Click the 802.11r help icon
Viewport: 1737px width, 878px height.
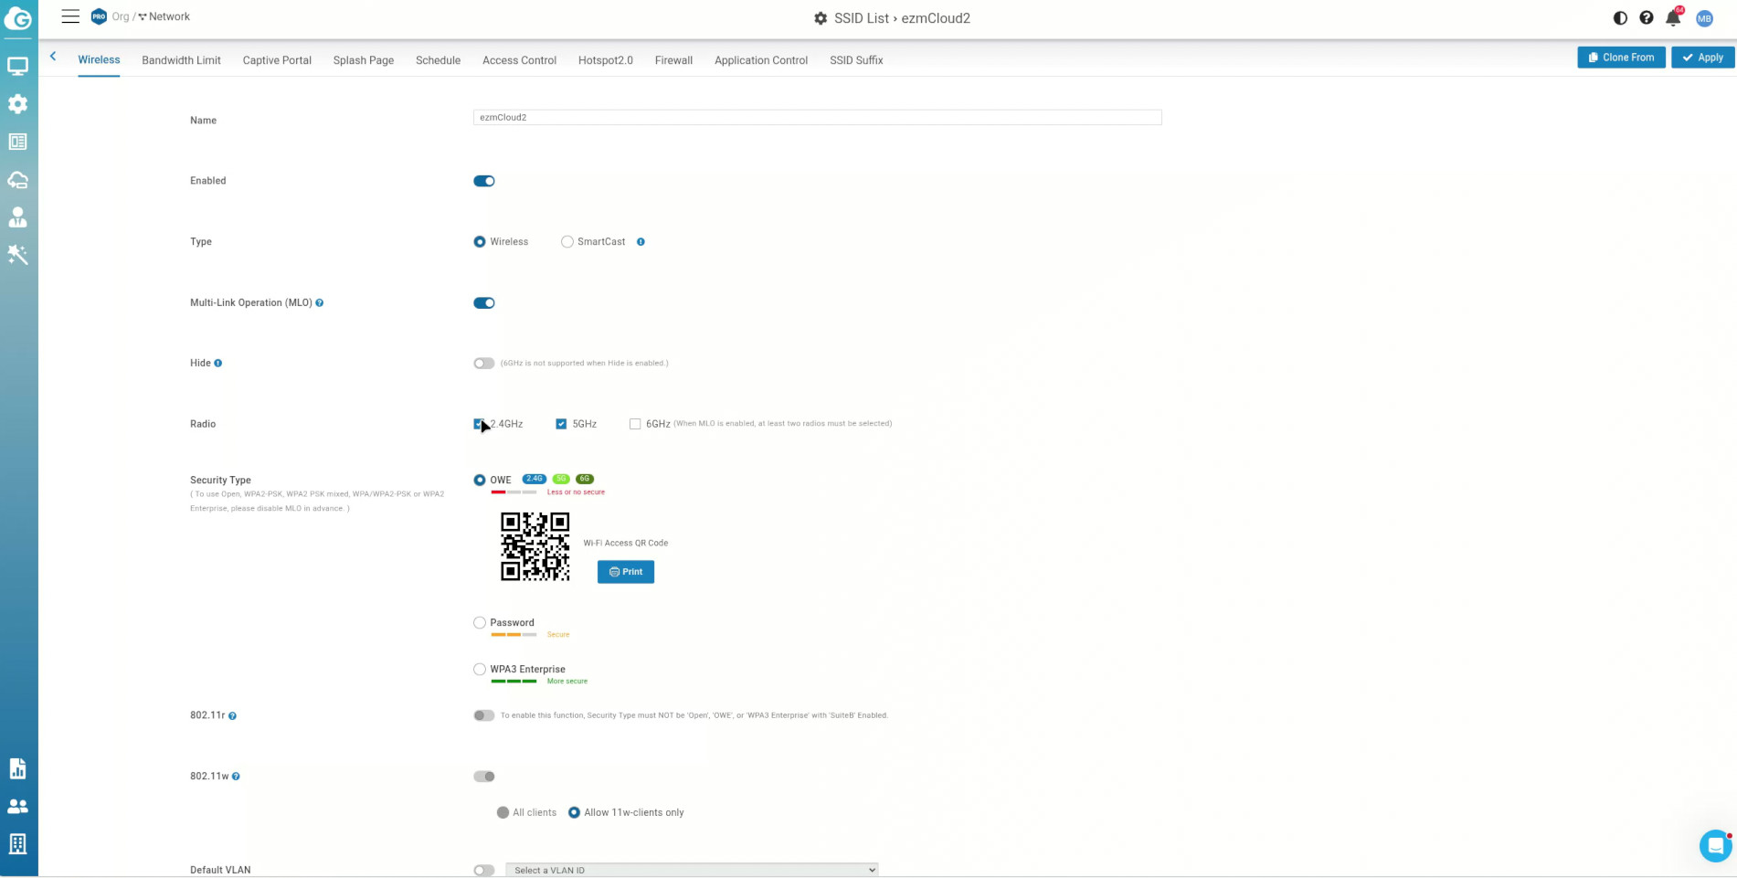pos(232,716)
